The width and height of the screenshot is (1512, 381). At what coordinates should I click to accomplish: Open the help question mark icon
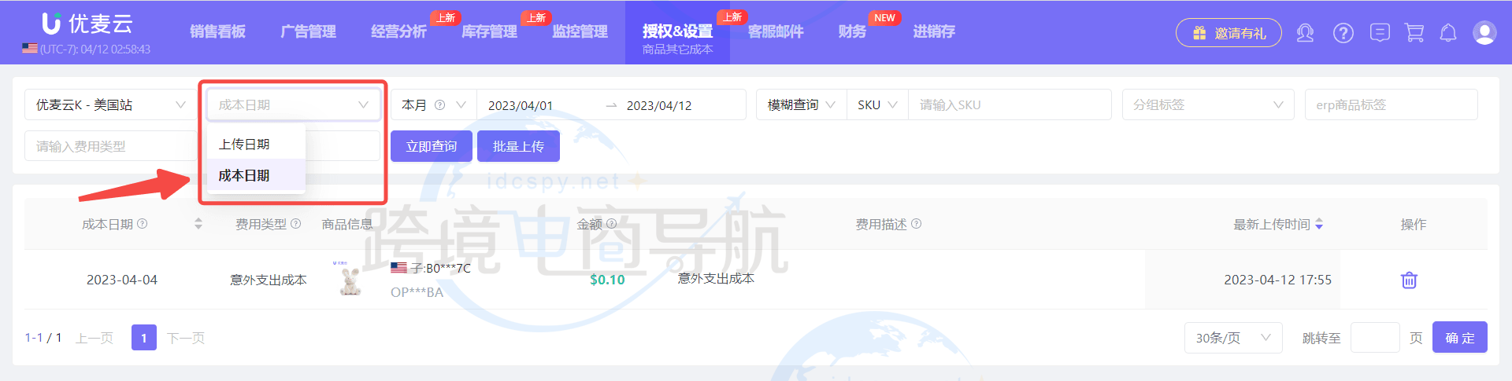point(1343,33)
